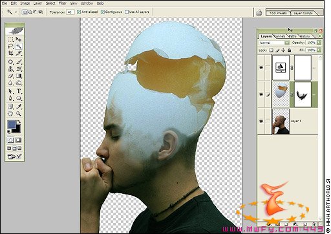Image resolution: width=331 pixels, height=234 pixels.
Task: Toggle the Anti-aliased checkbox
Action: click(79, 12)
